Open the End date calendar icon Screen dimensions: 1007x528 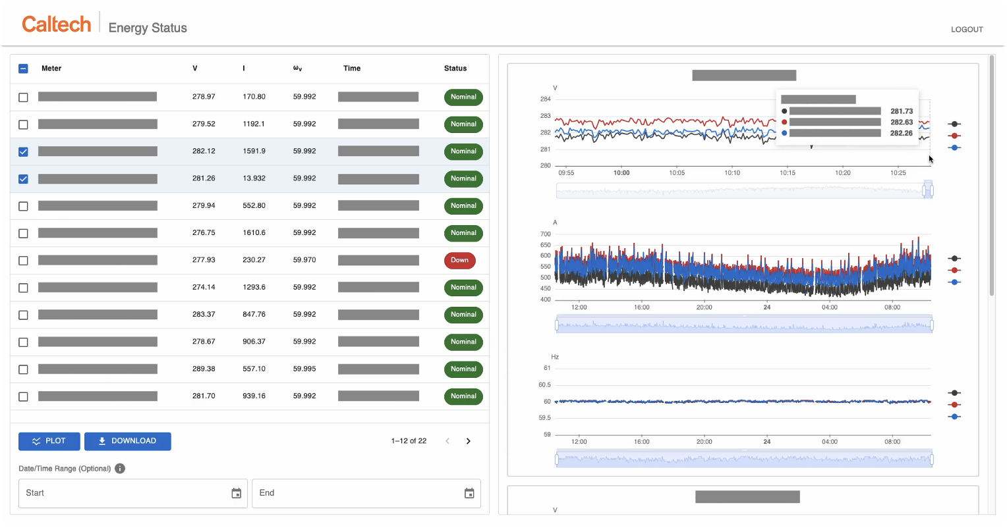(x=469, y=494)
